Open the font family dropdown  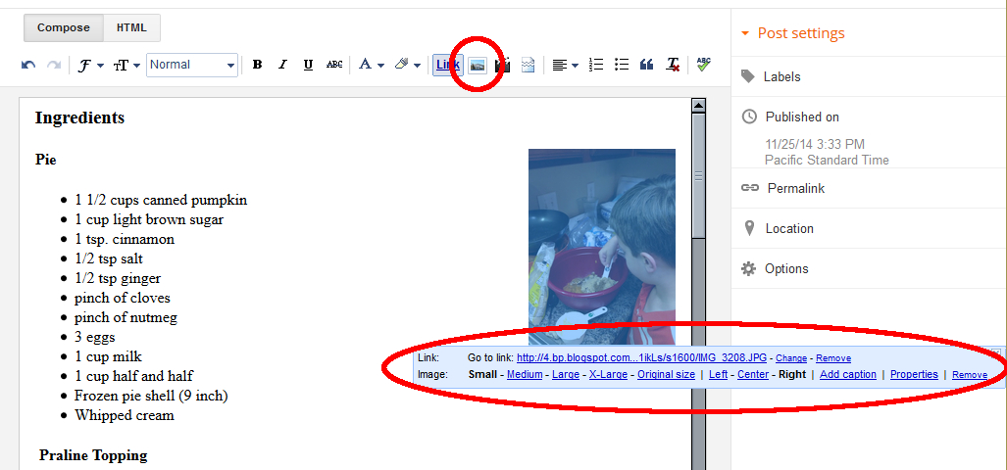(x=91, y=66)
